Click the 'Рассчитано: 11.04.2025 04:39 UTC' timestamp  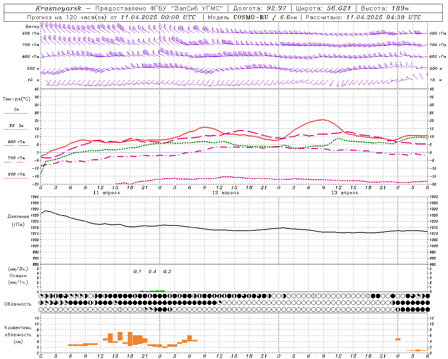click(363, 17)
